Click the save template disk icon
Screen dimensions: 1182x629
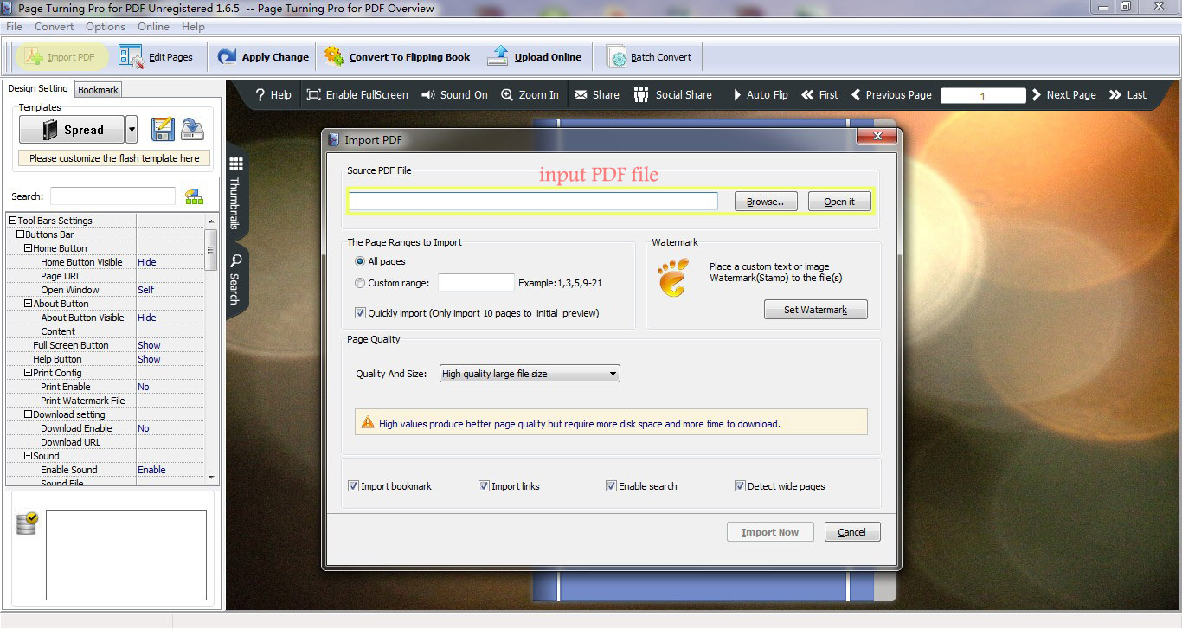tap(163, 130)
